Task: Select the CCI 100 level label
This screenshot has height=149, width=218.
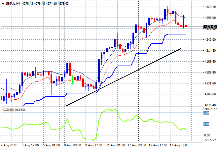Action: [x=206, y=124]
